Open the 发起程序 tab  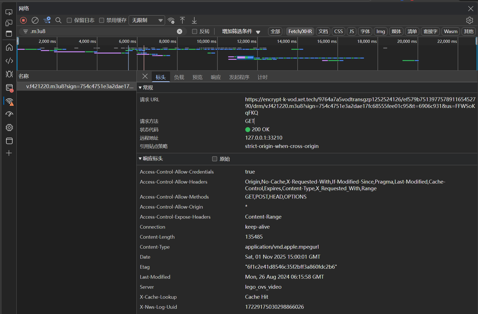pos(239,77)
